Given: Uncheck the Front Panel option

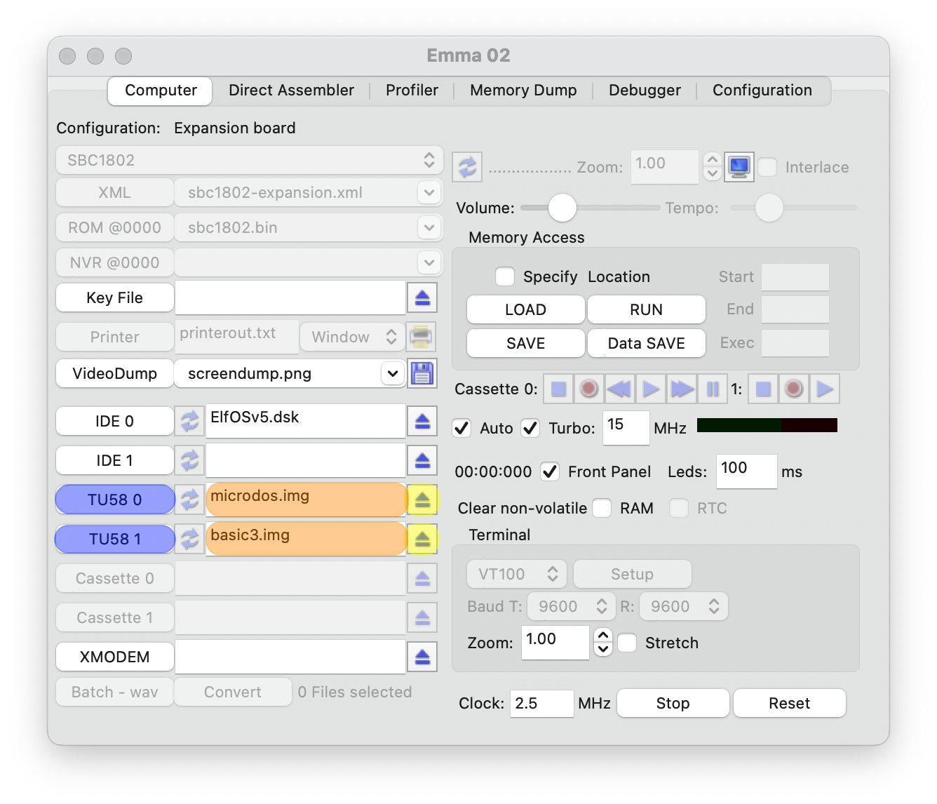Looking at the screenshot, I should pyautogui.click(x=551, y=471).
